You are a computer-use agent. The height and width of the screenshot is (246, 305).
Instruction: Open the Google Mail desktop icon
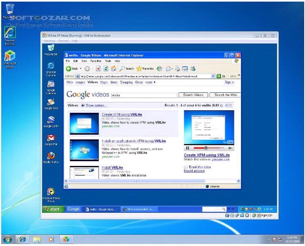(50, 139)
